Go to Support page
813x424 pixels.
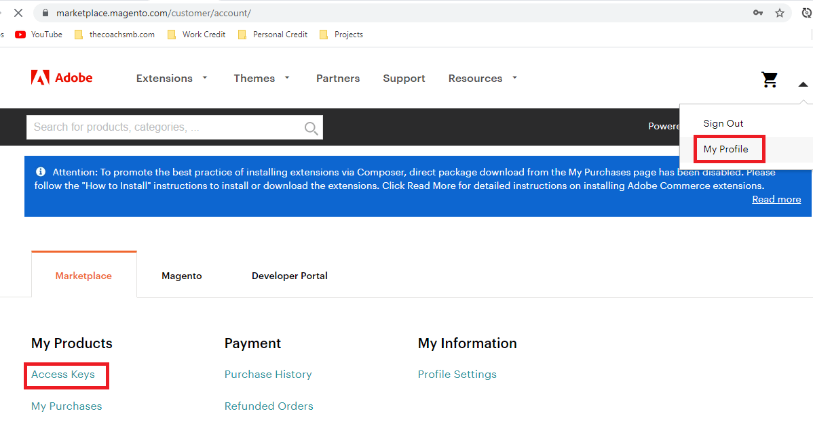(404, 78)
